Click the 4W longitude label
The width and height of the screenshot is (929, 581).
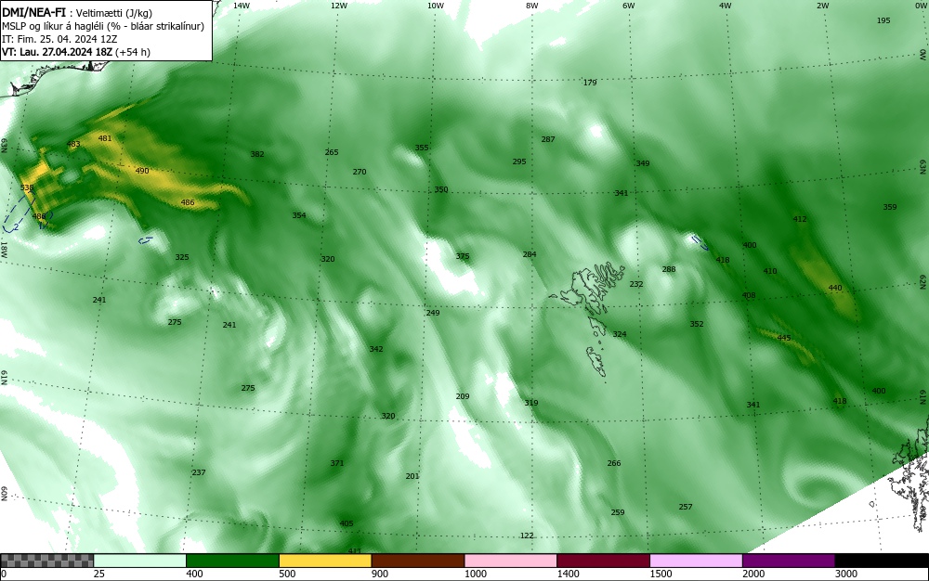pos(726,6)
